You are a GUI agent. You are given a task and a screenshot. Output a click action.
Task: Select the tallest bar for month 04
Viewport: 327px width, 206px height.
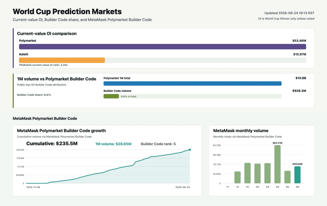click(277, 164)
